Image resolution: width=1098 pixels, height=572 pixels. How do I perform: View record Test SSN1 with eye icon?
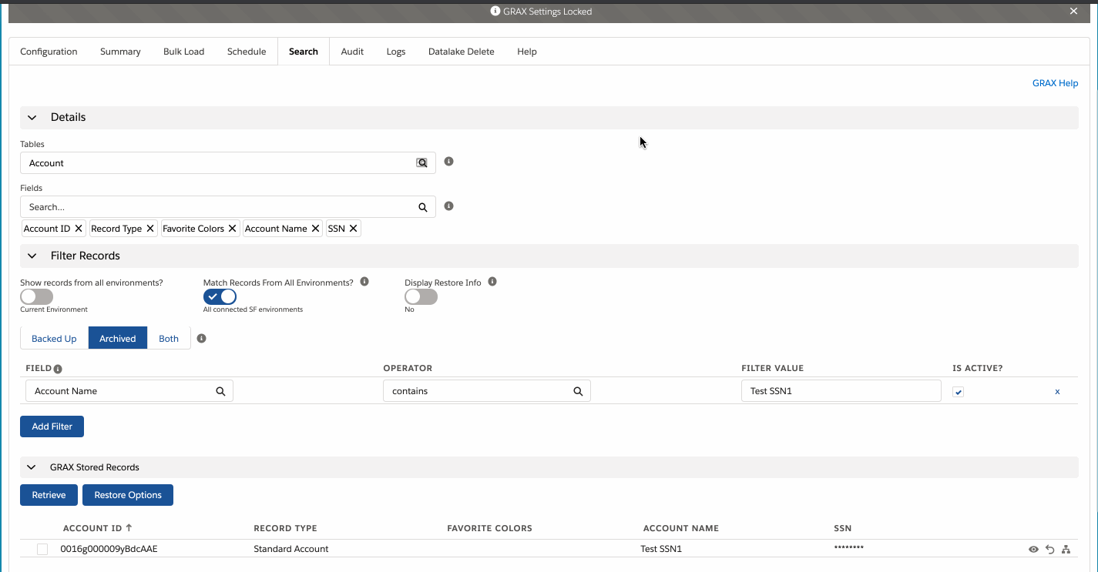click(1033, 550)
